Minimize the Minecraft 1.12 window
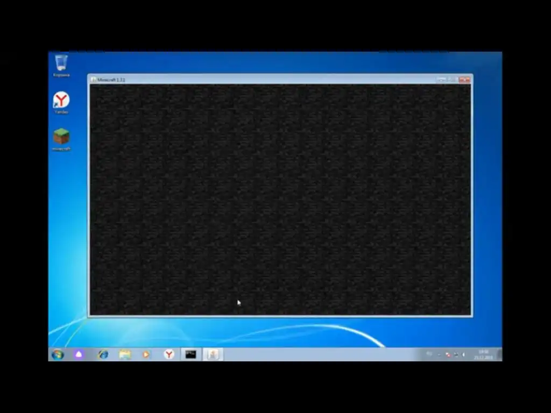551x413 pixels. click(442, 80)
